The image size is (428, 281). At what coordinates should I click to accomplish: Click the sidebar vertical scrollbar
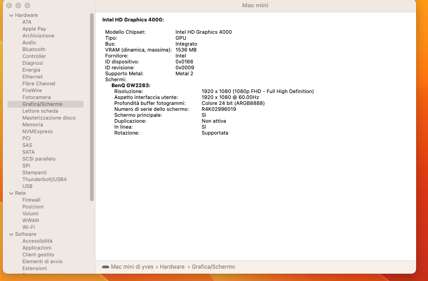[92, 107]
